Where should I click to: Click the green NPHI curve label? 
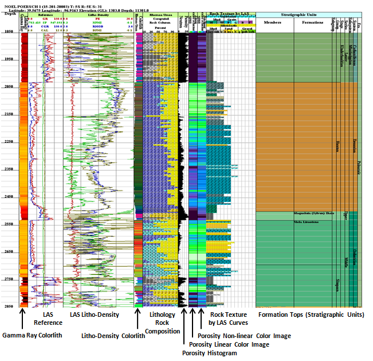coord(97,22)
